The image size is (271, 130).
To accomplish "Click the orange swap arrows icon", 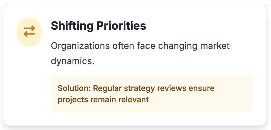I will 29,31.
